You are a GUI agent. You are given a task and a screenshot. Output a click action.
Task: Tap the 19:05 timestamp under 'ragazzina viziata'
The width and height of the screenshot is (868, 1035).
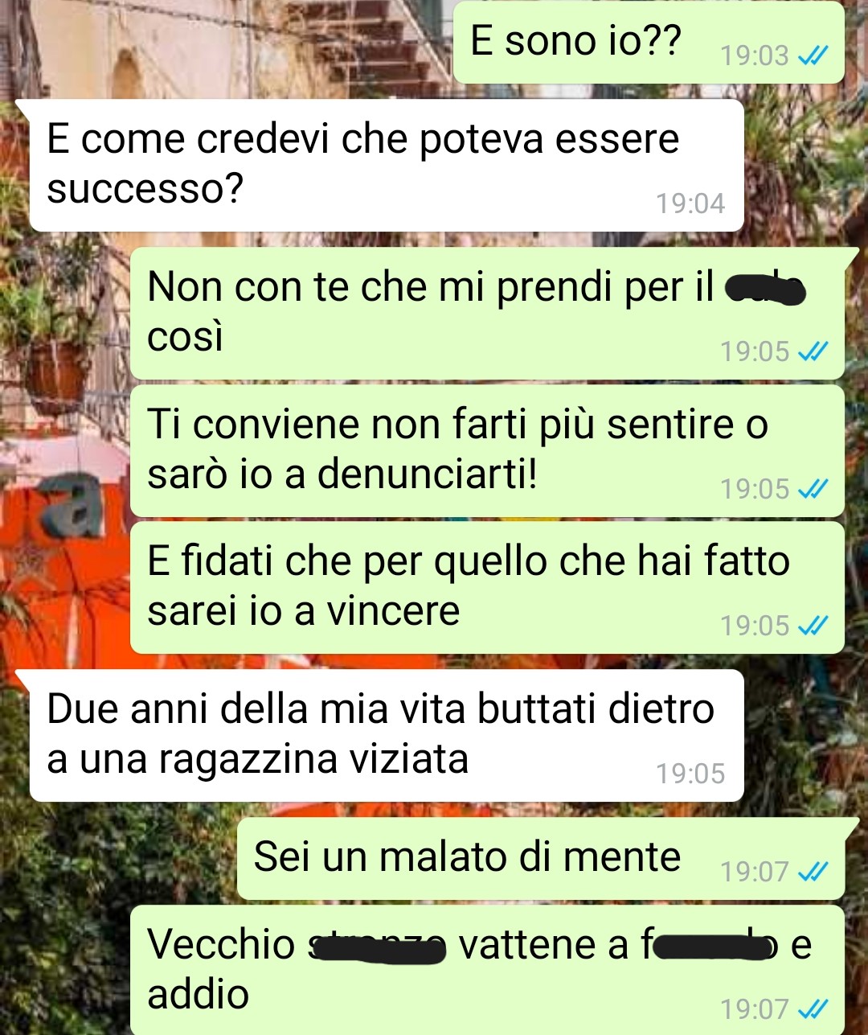click(690, 774)
